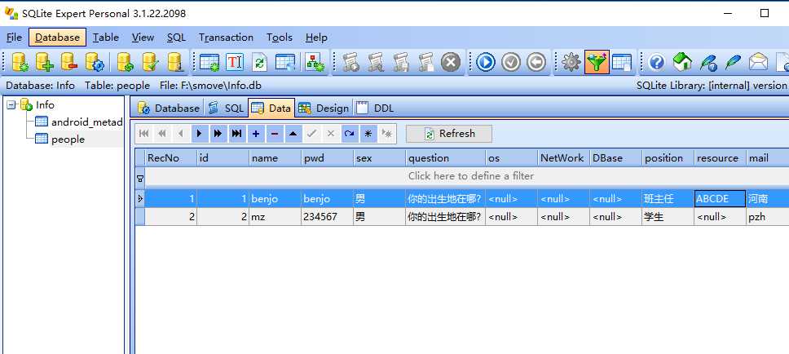This screenshot has width=789, height=354.
Task: Click the edit record up-triangle button
Action: (293, 134)
